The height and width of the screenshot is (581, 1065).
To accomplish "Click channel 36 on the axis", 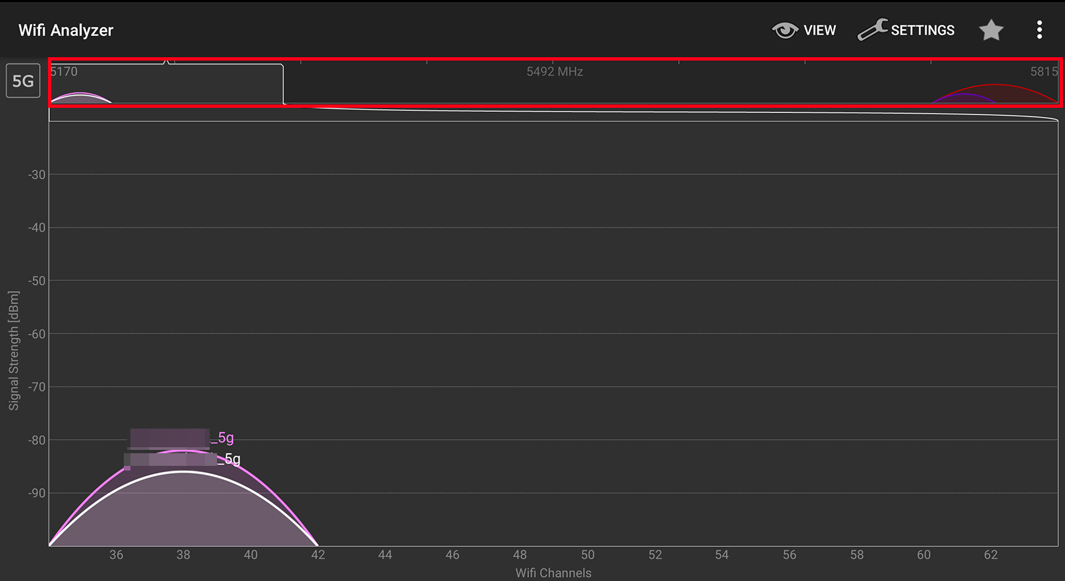I will 116,555.
